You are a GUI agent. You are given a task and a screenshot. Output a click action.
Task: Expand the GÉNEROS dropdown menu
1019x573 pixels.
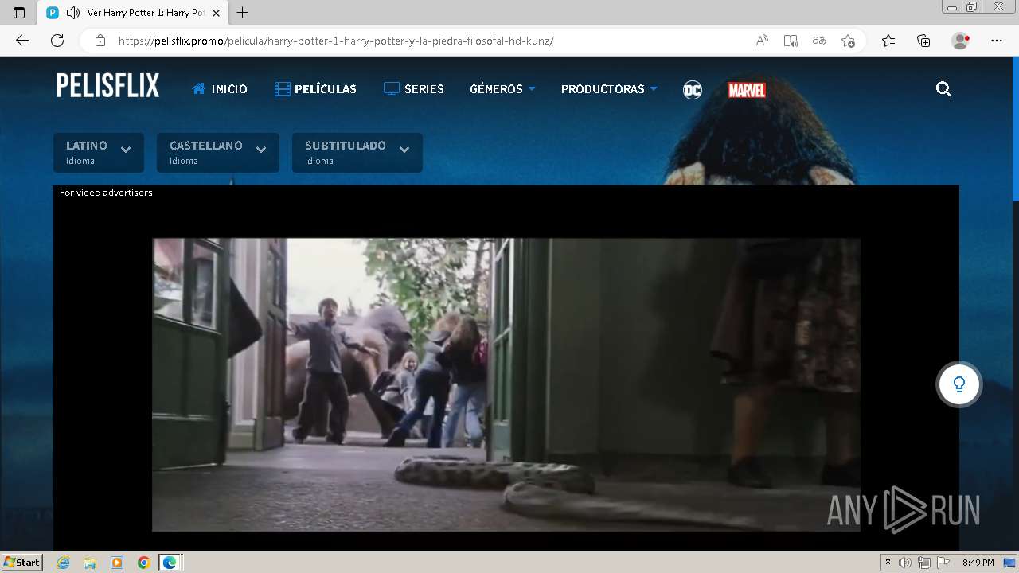pyautogui.click(x=502, y=89)
